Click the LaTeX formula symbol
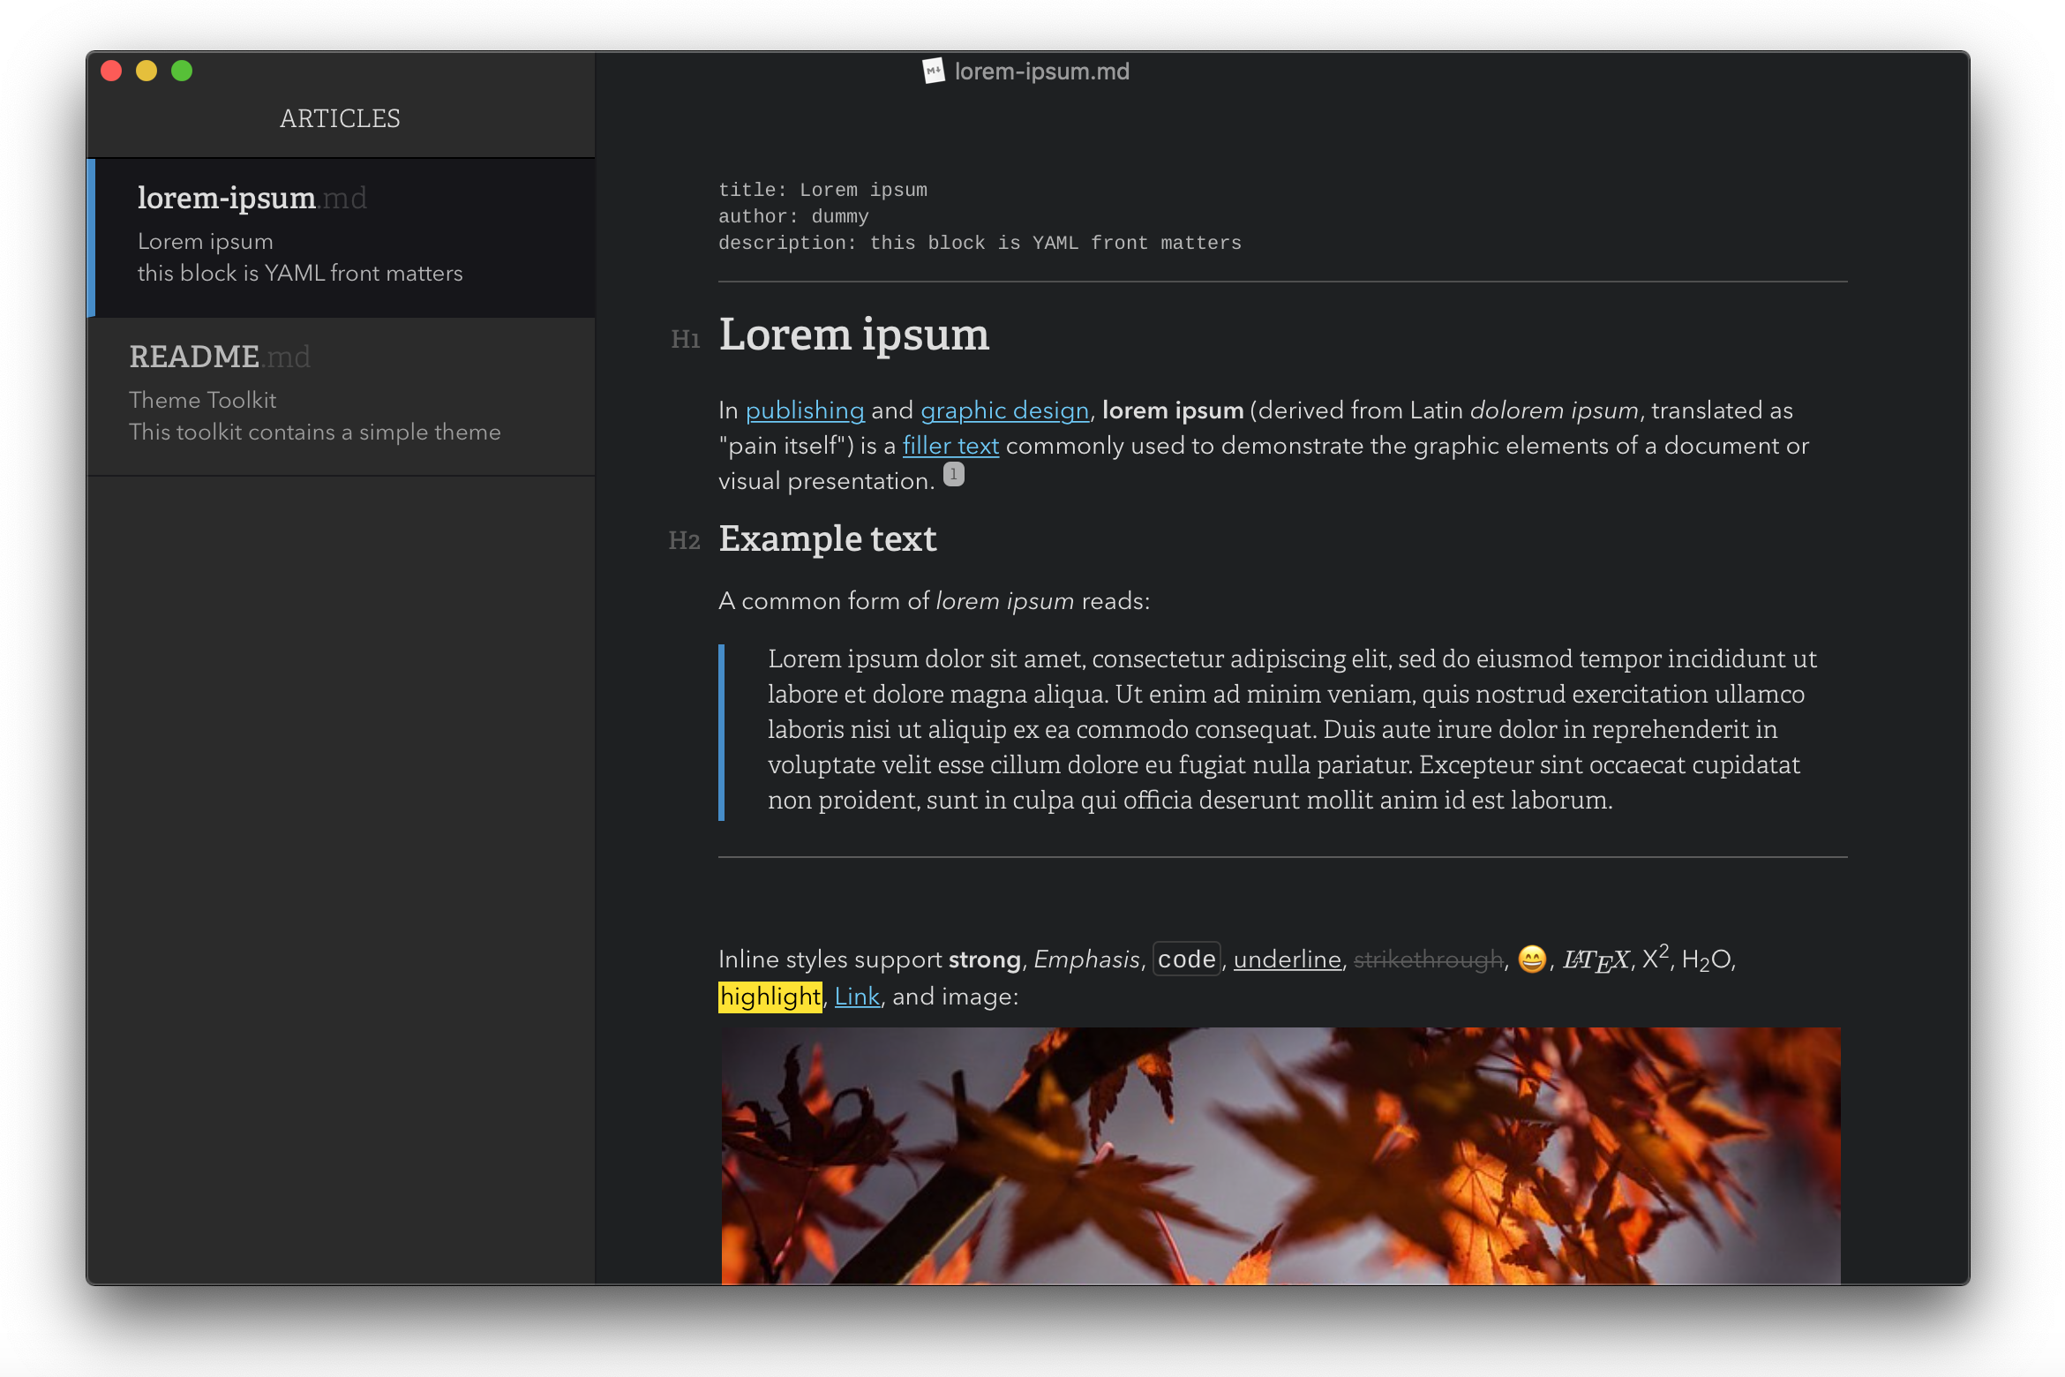 1596,960
